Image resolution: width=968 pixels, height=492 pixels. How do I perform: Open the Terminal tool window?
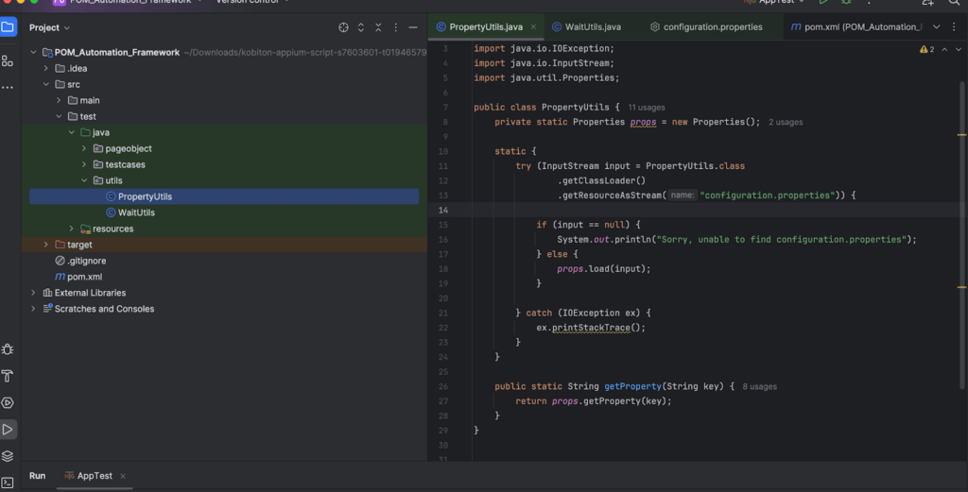click(8, 483)
